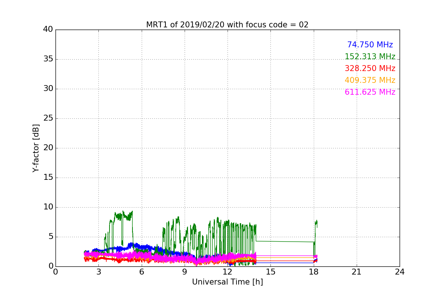Click y-axis tick label 10

[x=48, y=207]
